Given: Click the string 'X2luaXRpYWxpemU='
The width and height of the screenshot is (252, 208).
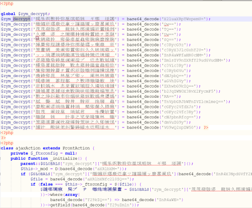Looking at the screenshot, I should click(x=184, y=19).
